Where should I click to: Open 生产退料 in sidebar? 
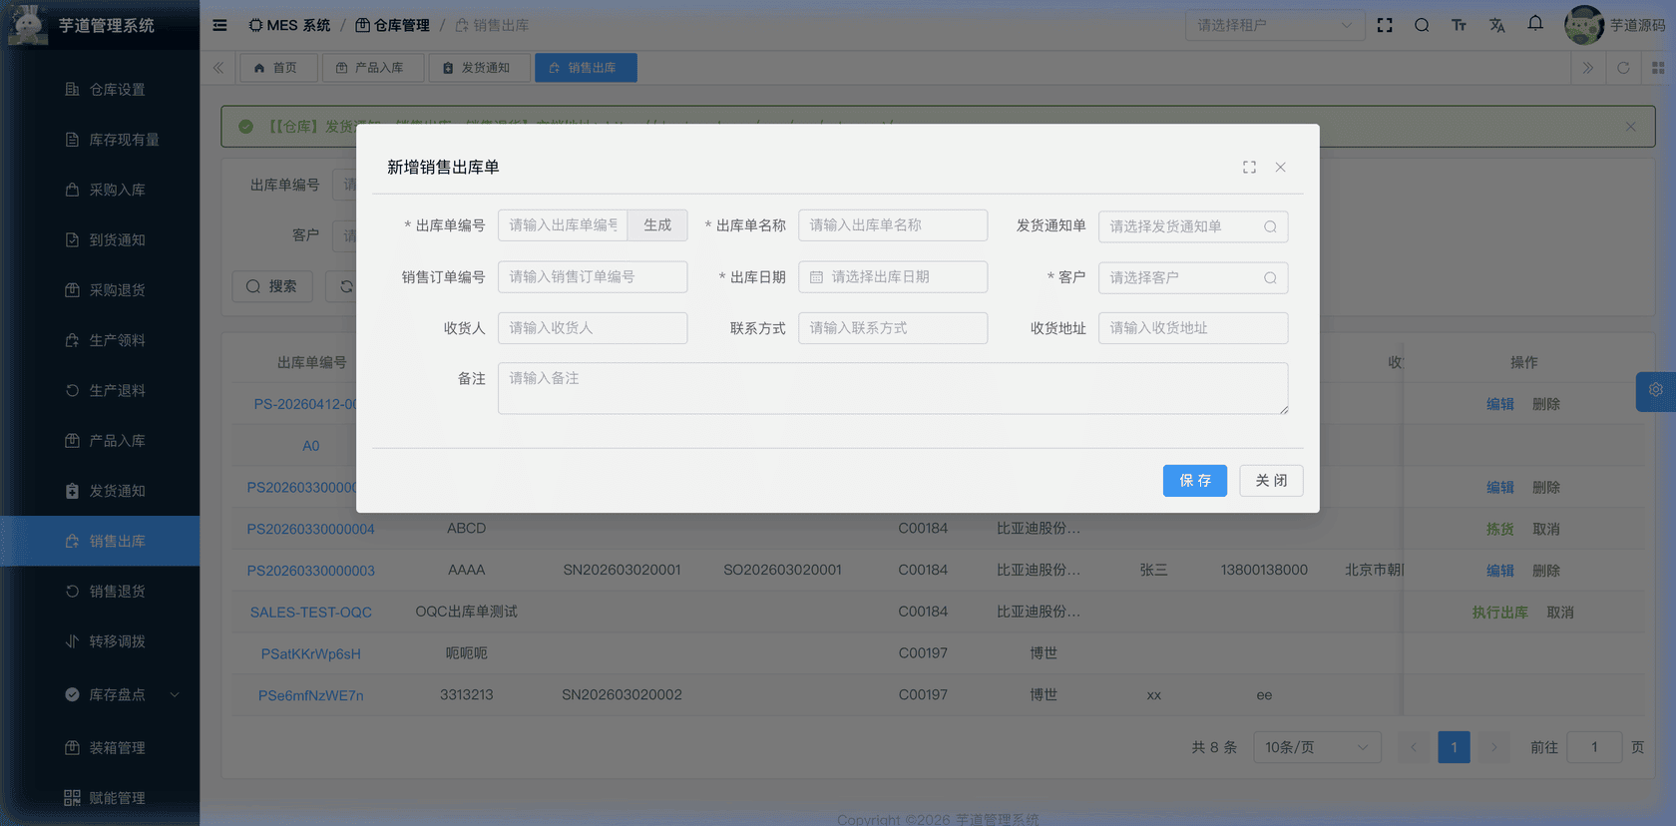[x=100, y=390]
